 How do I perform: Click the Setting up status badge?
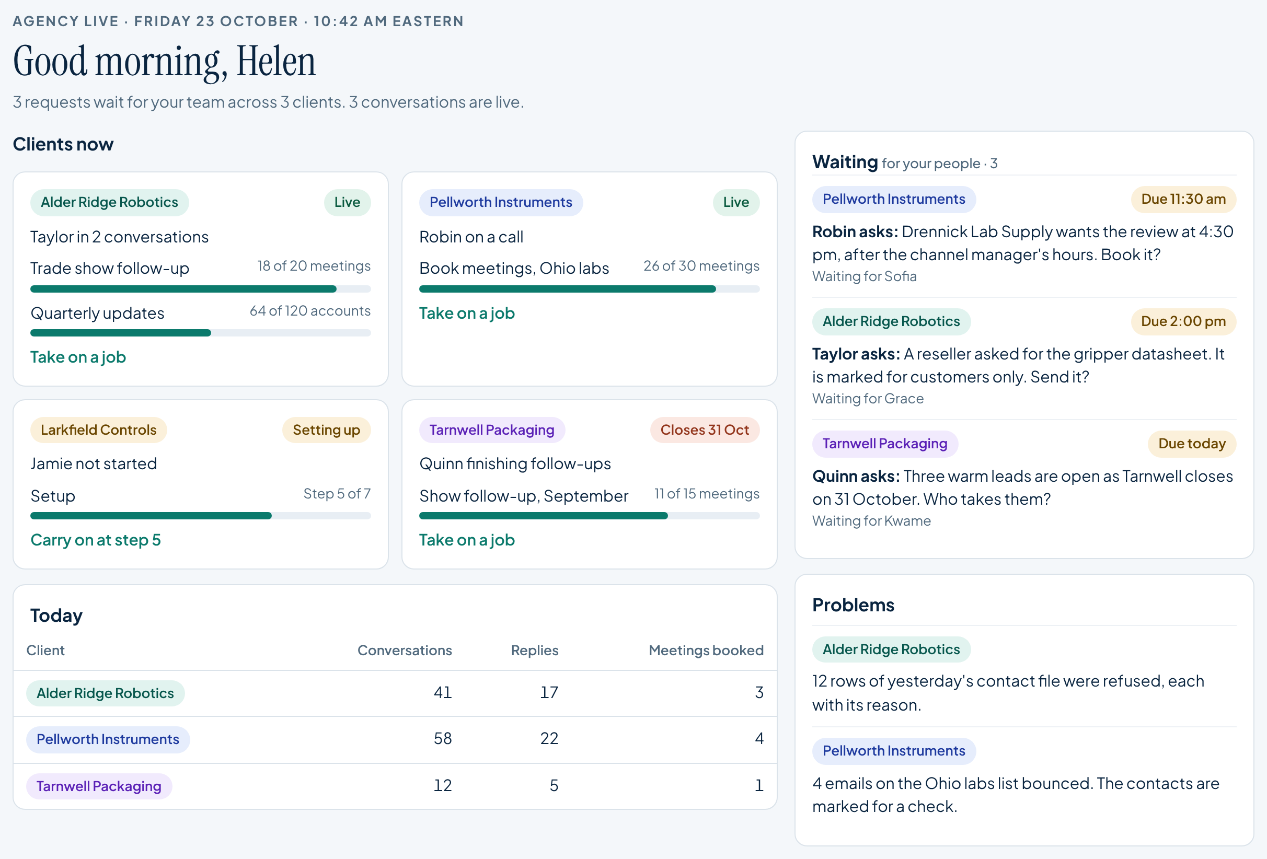click(326, 429)
